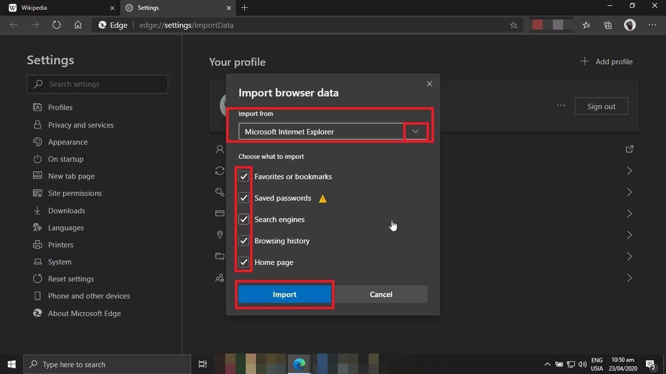Click the saved passwords warning triangle icon
This screenshot has height=374, width=666.
pos(323,198)
